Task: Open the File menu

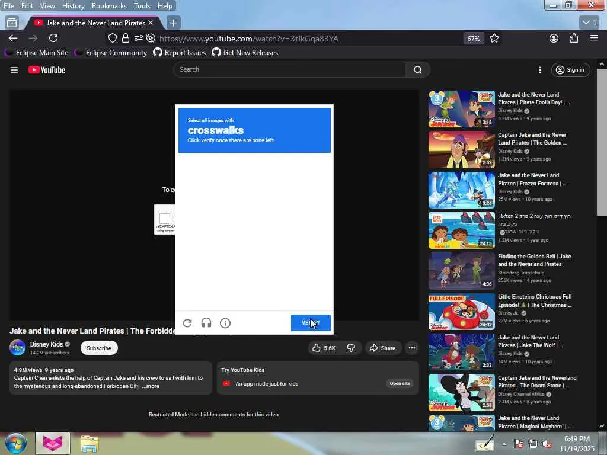Action: pos(9,6)
